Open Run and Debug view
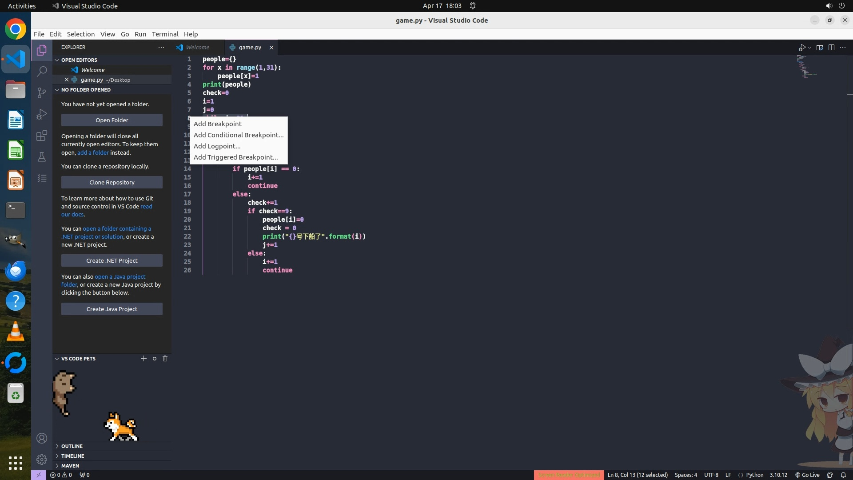The height and width of the screenshot is (480, 853). [42, 114]
